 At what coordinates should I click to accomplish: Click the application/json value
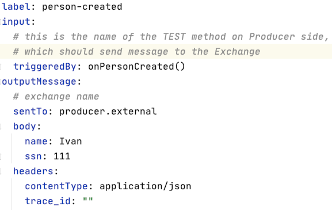pos(145,186)
